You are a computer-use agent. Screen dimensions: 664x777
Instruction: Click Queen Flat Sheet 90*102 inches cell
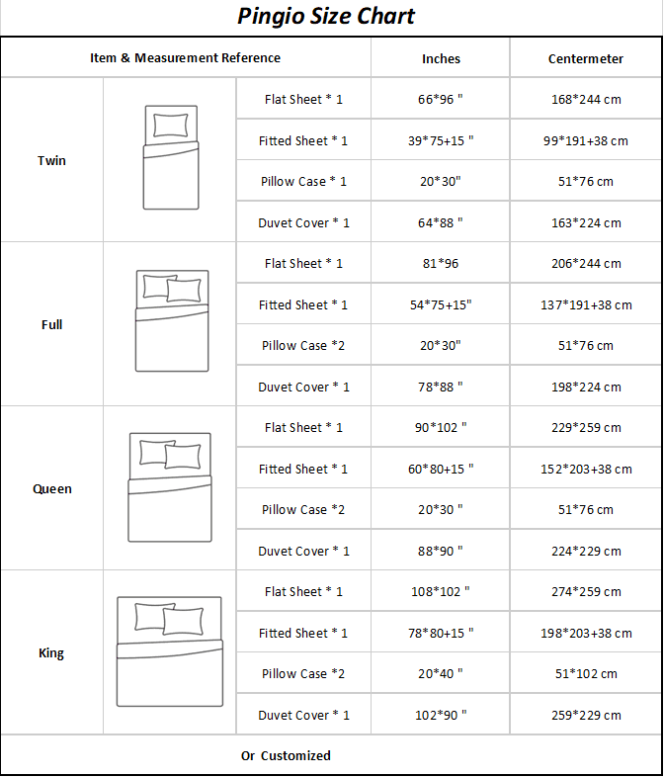click(x=440, y=427)
